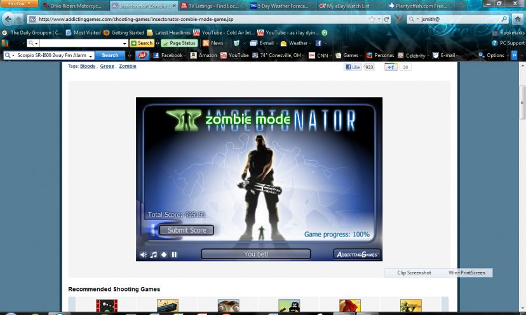Pause the game with the pause icon
526x315 pixels.
click(x=174, y=255)
